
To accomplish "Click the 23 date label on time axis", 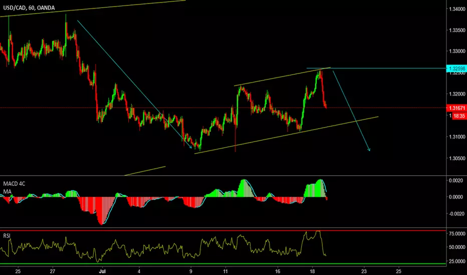I will point(364,271).
